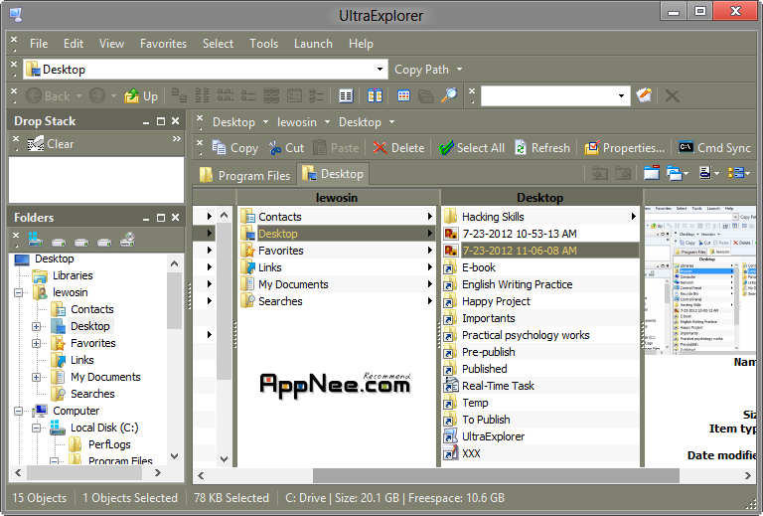This screenshot has height=516, width=763.
Task: Collapse the Computer tree node
Action: [x=18, y=411]
